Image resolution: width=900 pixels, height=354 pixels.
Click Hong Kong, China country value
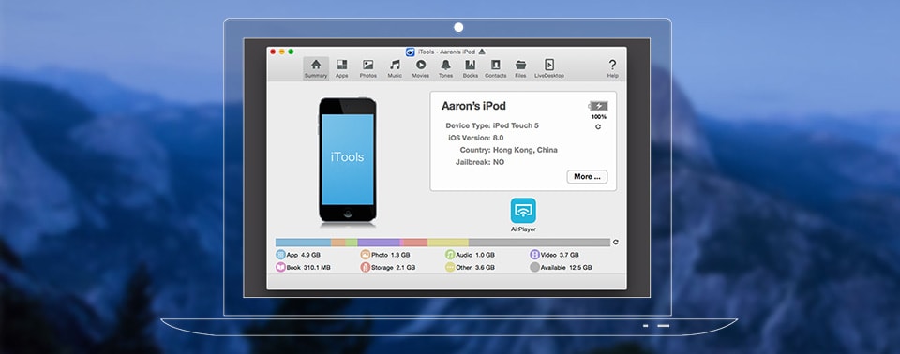coord(525,150)
